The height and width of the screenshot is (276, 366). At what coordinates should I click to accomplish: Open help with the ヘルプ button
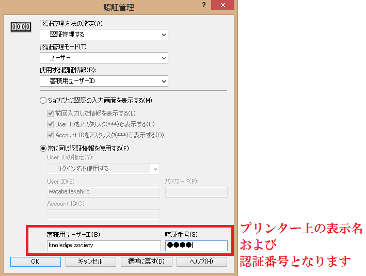click(201, 262)
